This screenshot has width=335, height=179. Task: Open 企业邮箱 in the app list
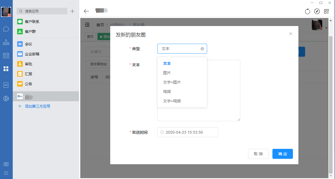coord(32,54)
